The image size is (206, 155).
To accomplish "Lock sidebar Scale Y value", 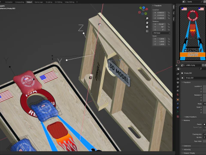I will click(x=169, y=42).
